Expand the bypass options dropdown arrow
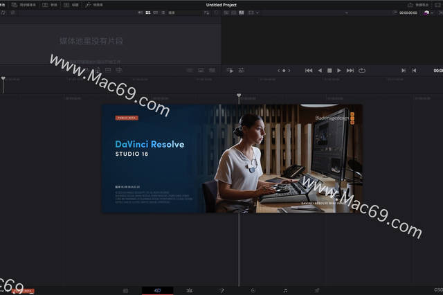The width and height of the screenshot is (443, 295). (432, 12)
